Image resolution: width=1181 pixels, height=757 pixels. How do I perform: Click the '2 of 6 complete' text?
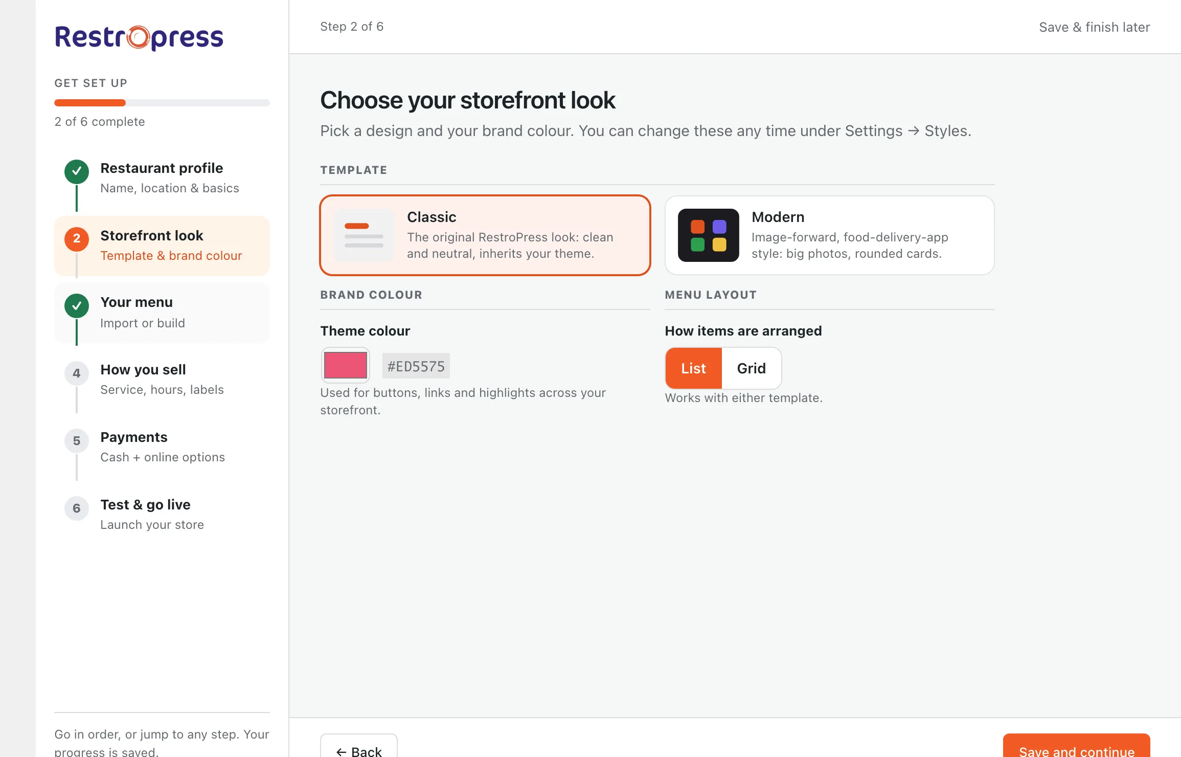point(100,122)
